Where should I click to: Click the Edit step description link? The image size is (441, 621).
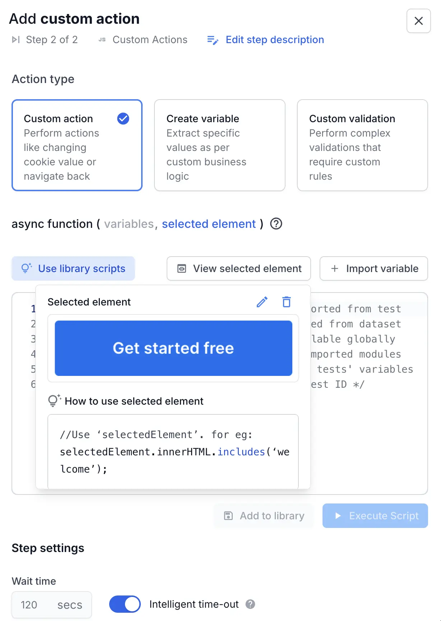pyautogui.click(x=275, y=40)
